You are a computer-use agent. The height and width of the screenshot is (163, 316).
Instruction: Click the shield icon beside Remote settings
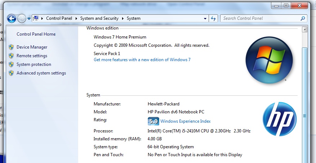coord(11,56)
